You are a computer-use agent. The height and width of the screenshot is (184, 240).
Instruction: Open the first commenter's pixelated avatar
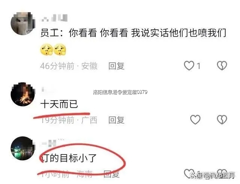23,23
